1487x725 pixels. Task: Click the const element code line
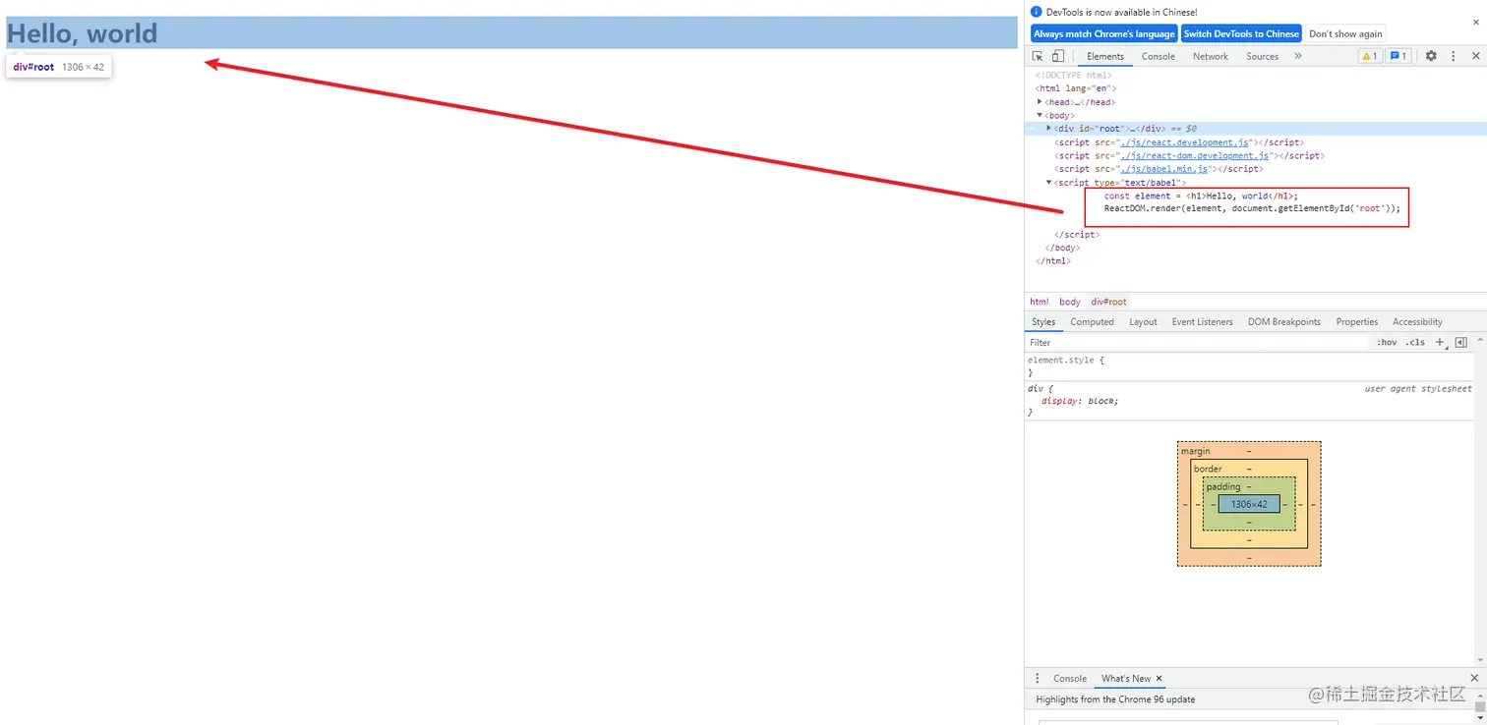pos(1201,195)
